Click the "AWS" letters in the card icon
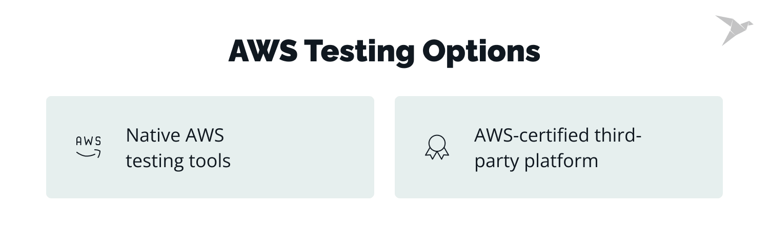769x229 pixels. coord(88,142)
